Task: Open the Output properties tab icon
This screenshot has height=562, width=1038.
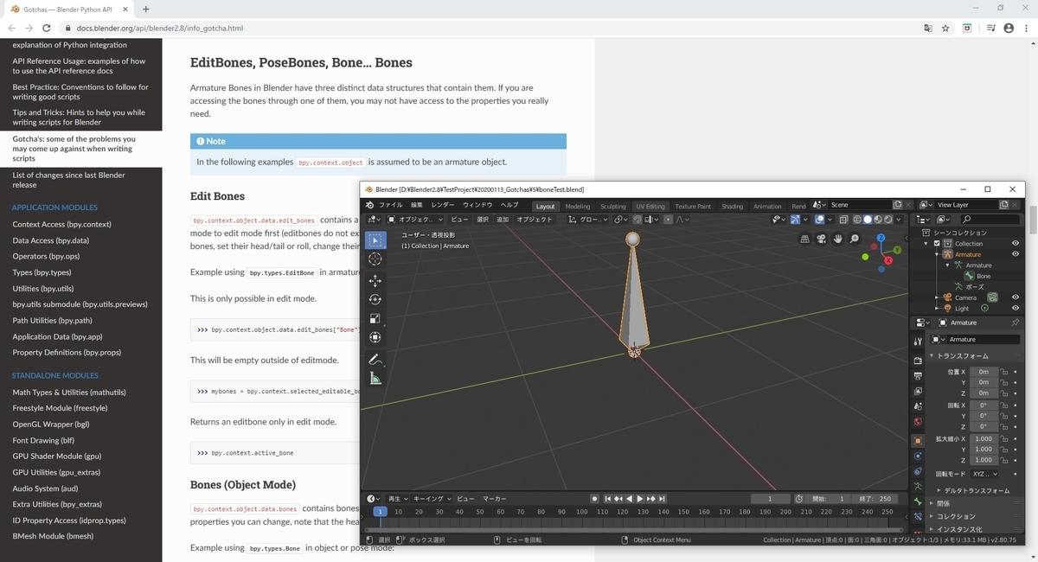Action: [918, 375]
